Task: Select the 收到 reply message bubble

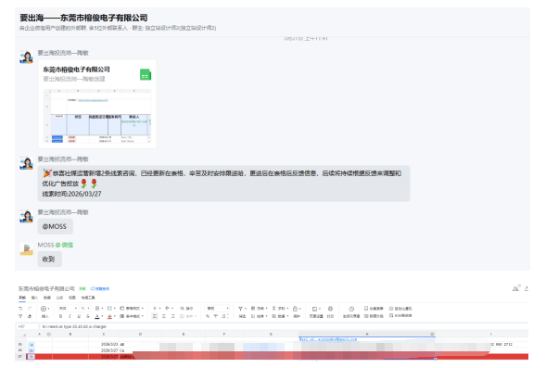Action: (x=49, y=259)
